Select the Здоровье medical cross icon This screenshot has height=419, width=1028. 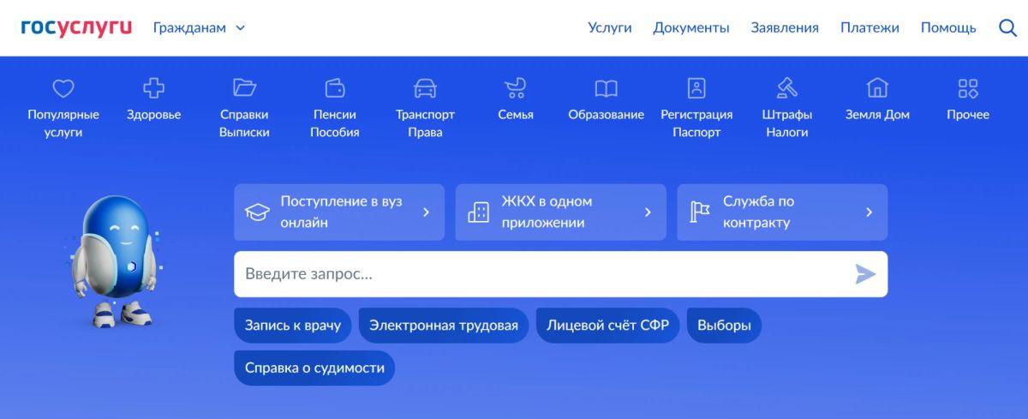tap(153, 87)
